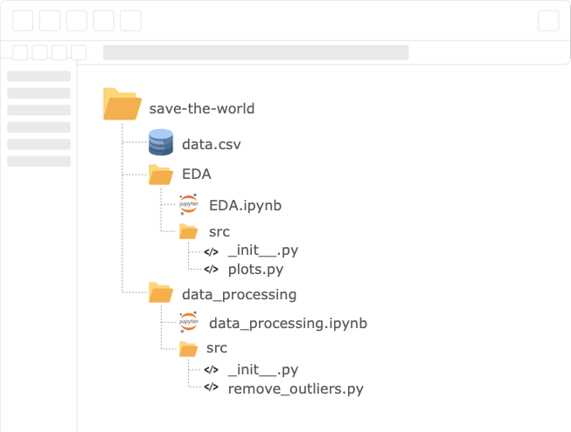Click the data.csv database icon
This screenshot has height=432, width=571.
click(x=161, y=142)
